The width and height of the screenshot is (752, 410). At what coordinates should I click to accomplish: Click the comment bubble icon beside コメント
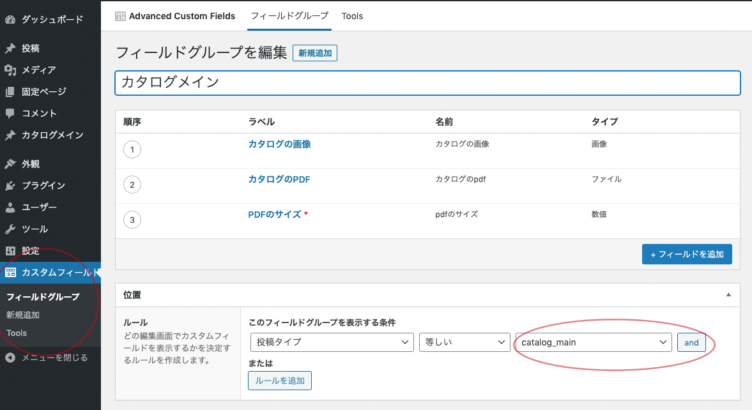coord(10,114)
